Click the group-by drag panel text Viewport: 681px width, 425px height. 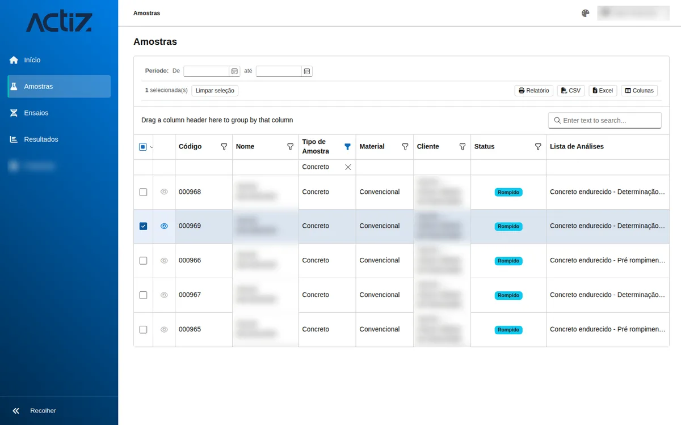click(x=217, y=121)
